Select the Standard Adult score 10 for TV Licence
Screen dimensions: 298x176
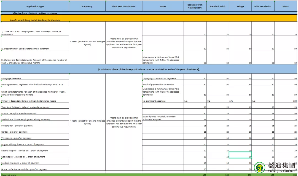pos(218,136)
